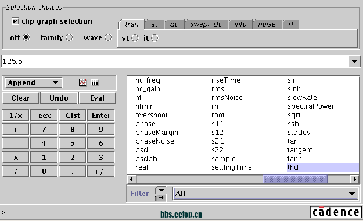Image resolution: width=363 pixels, height=221 pixels.
Task: Click the table display icon
Action: coord(95,83)
